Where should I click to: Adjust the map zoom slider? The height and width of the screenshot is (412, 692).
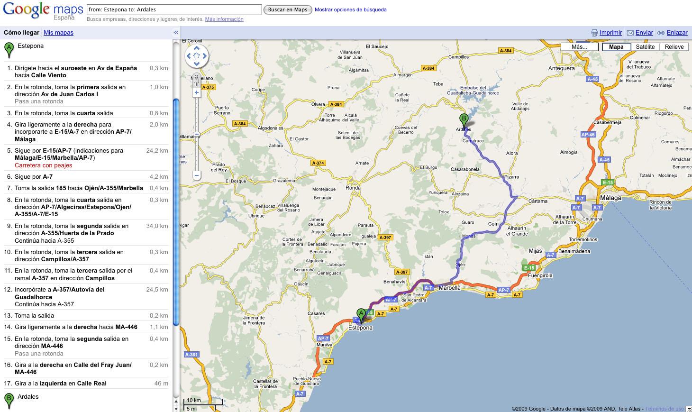click(196, 133)
